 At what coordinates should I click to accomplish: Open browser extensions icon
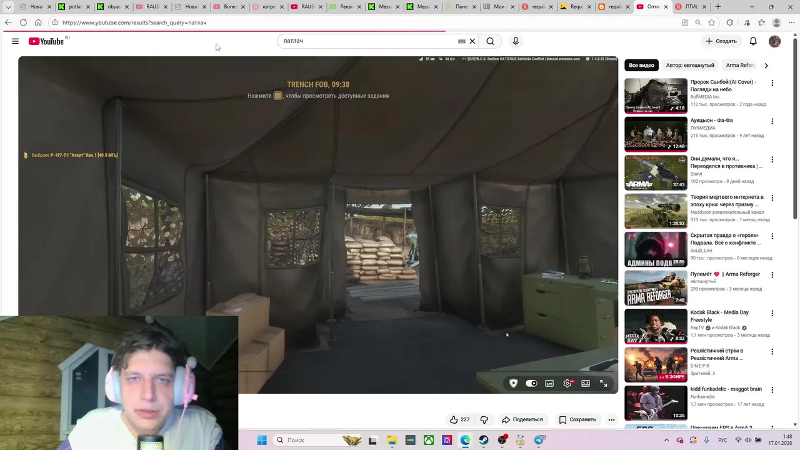(729, 22)
